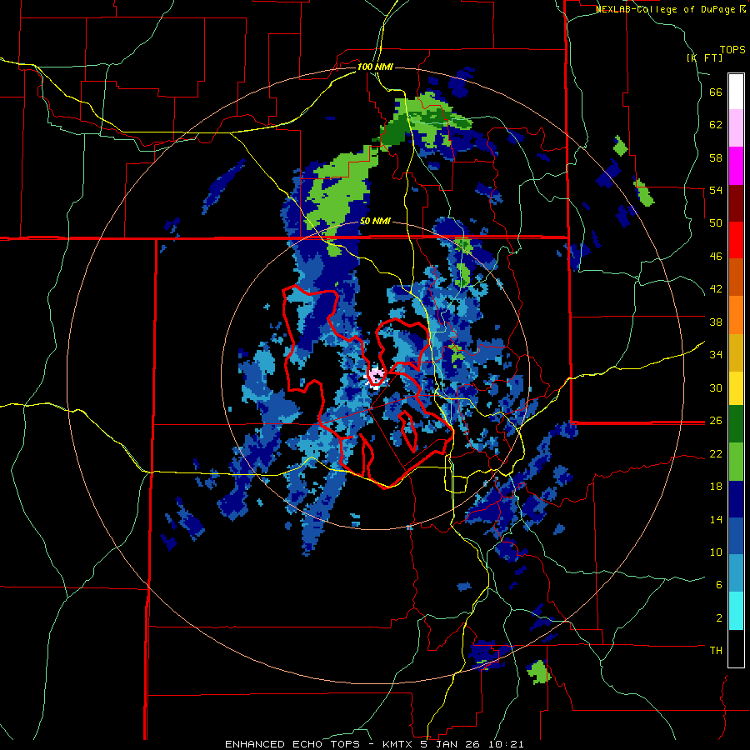Click the 100 NMI range ring label

375,67
